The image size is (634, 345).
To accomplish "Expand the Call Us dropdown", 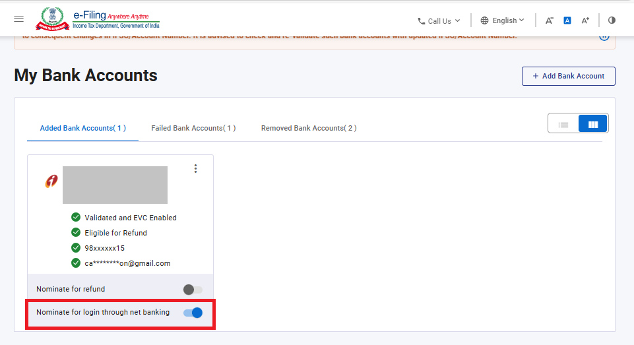I will point(439,21).
